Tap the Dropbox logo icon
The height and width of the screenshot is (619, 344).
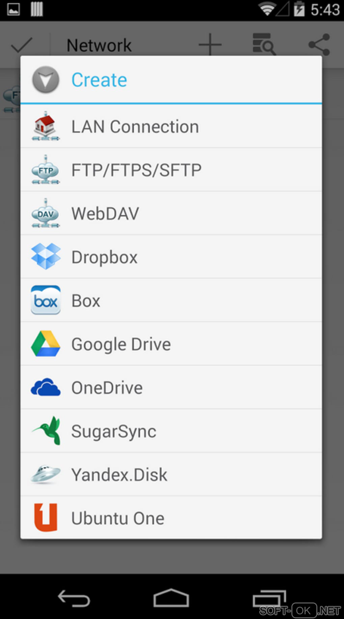coord(46,257)
